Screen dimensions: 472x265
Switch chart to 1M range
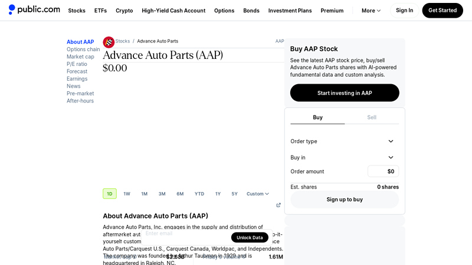144,194
